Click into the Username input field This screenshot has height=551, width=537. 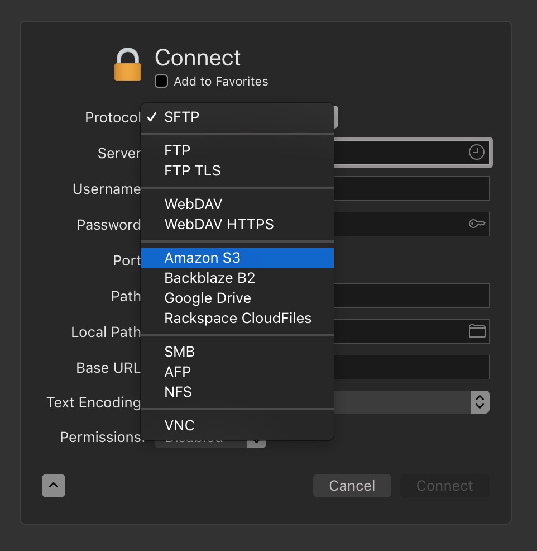point(411,188)
